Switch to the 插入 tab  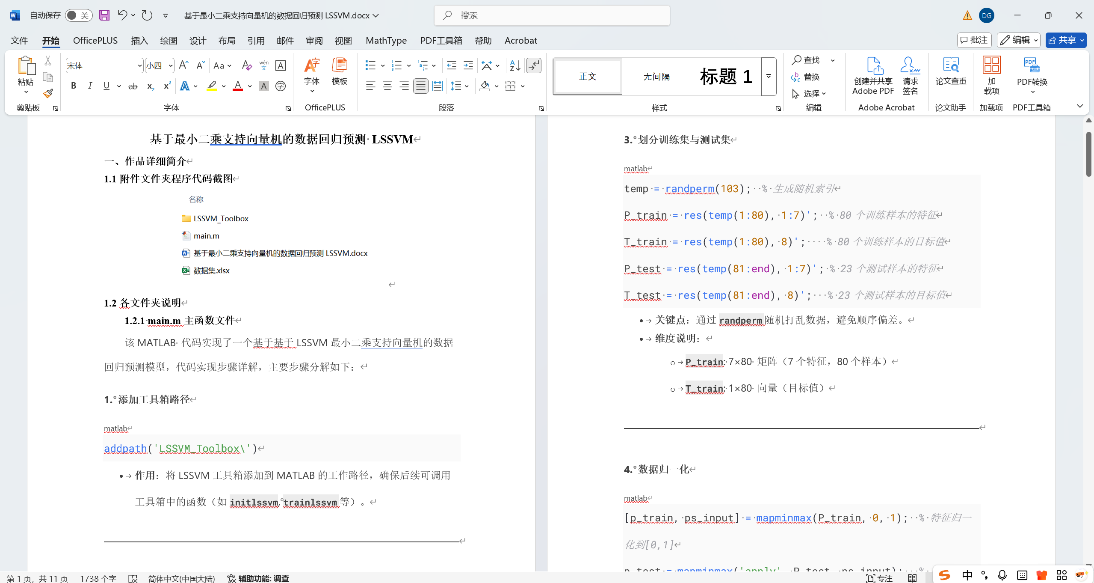tap(139, 40)
